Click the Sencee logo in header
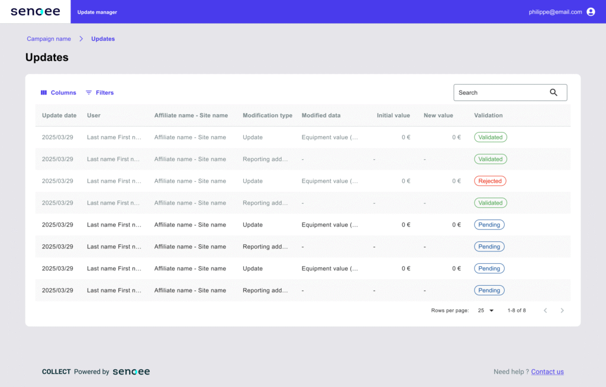 [x=35, y=12]
